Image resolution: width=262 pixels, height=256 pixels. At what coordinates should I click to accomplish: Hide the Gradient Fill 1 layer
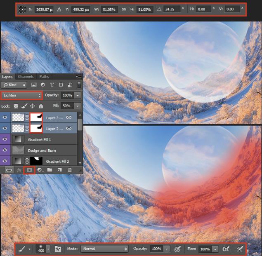[5, 139]
